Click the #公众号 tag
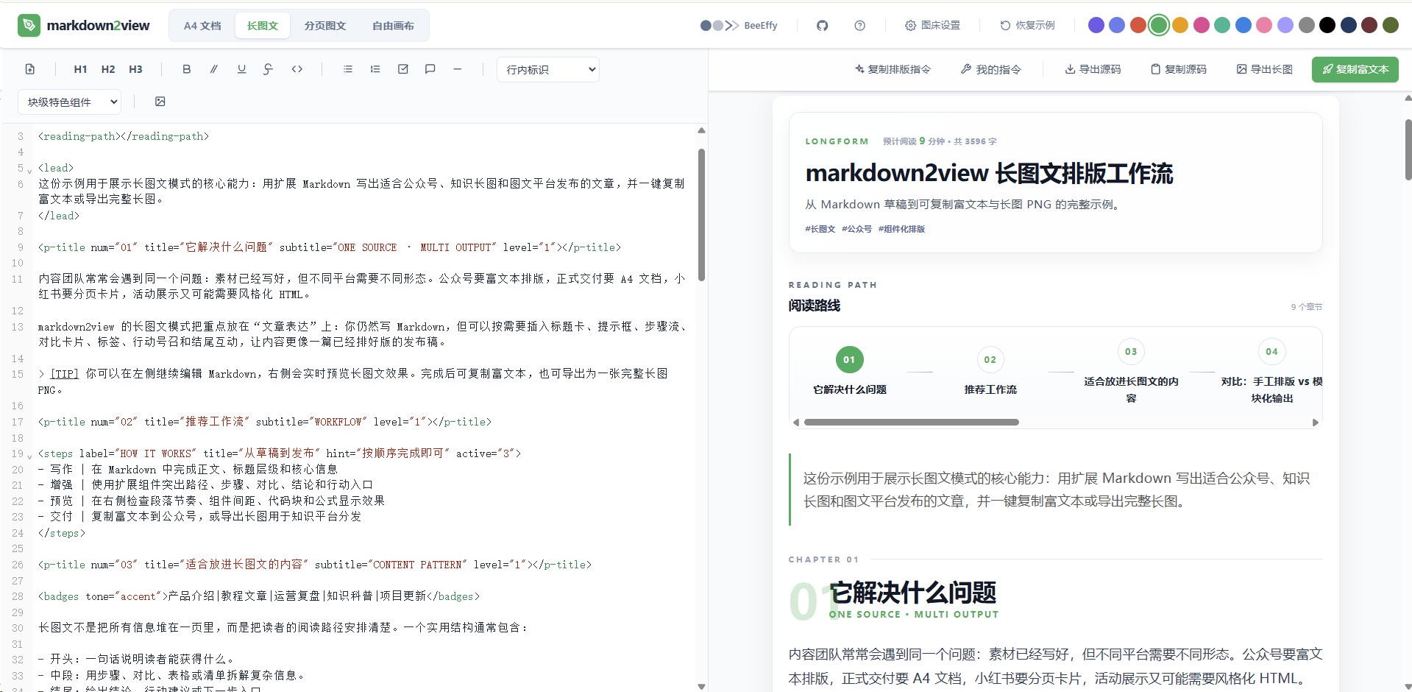Screen dimensions: 1412x692 click(x=857, y=229)
